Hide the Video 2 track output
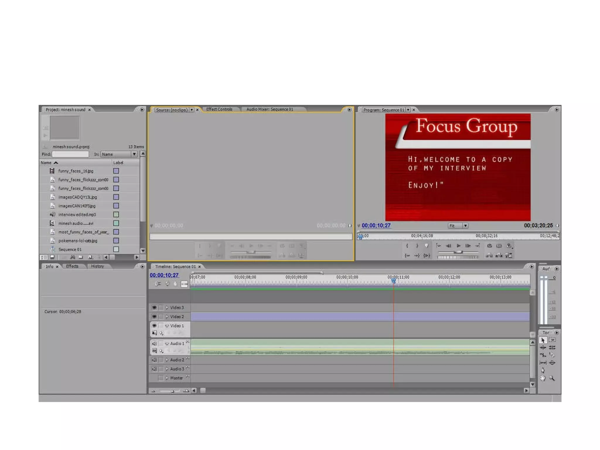The image size is (600, 450). point(154,316)
